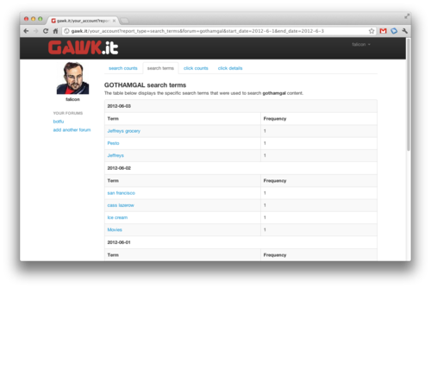The height and width of the screenshot is (382, 431).
Task: Enter fullscreen with the expand arrows icon
Action: click(407, 16)
